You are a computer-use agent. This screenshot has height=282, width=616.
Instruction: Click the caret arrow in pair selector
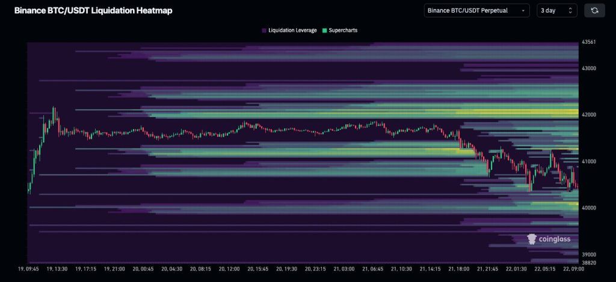click(523, 10)
